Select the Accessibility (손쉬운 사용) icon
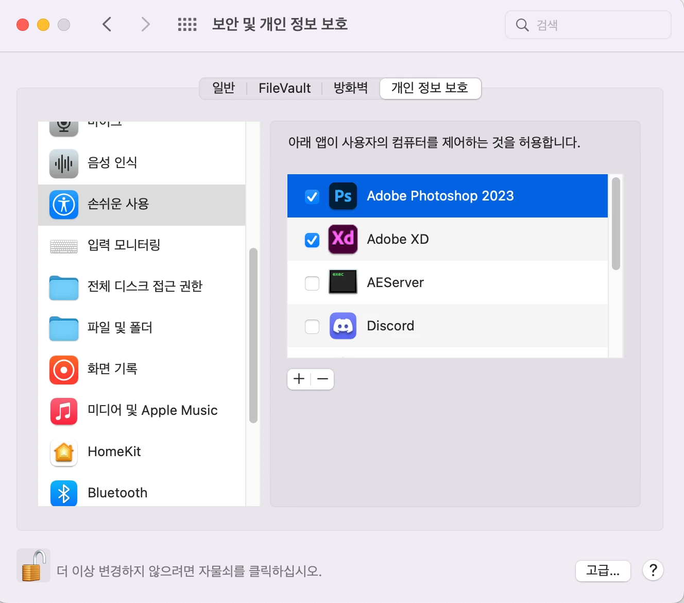Image resolution: width=684 pixels, height=603 pixels. [x=64, y=205]
